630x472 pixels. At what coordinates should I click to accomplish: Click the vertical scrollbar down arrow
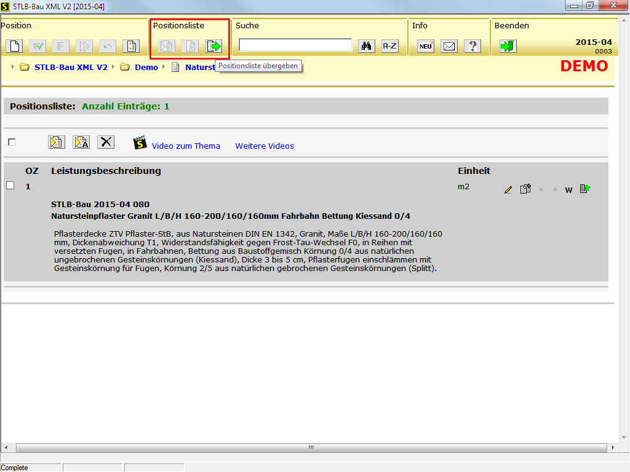624,438
